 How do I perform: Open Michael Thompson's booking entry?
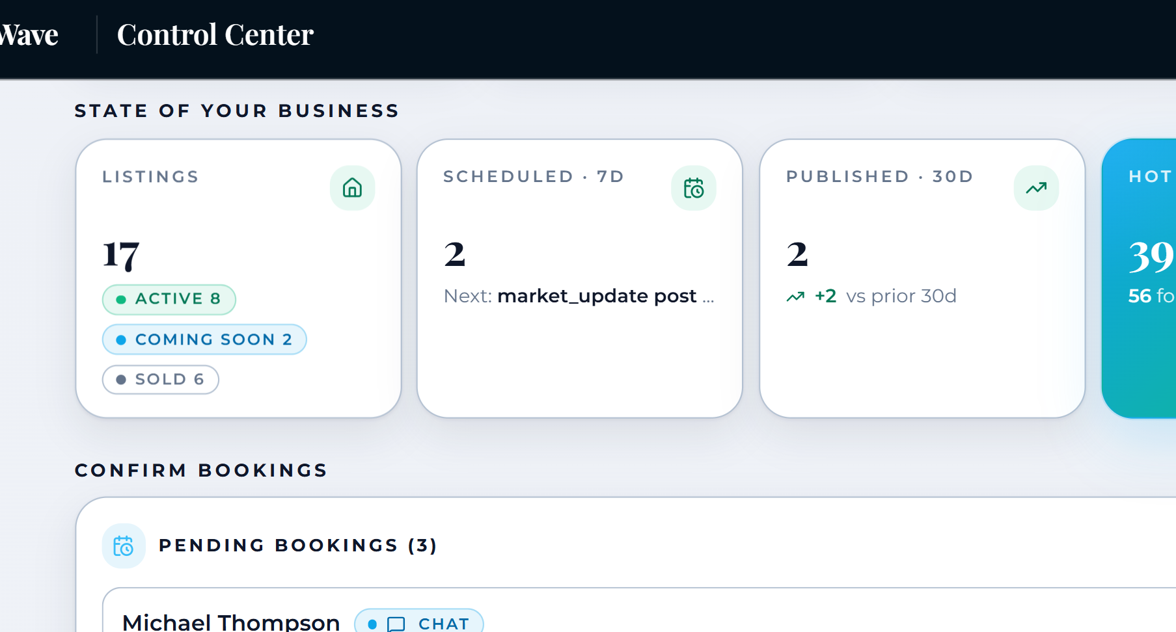tap(639, 610)
